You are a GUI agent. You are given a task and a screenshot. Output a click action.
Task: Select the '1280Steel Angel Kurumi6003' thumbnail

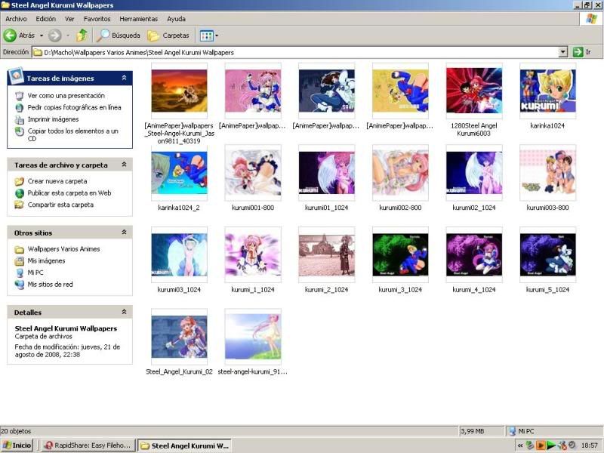pos(474,91)
